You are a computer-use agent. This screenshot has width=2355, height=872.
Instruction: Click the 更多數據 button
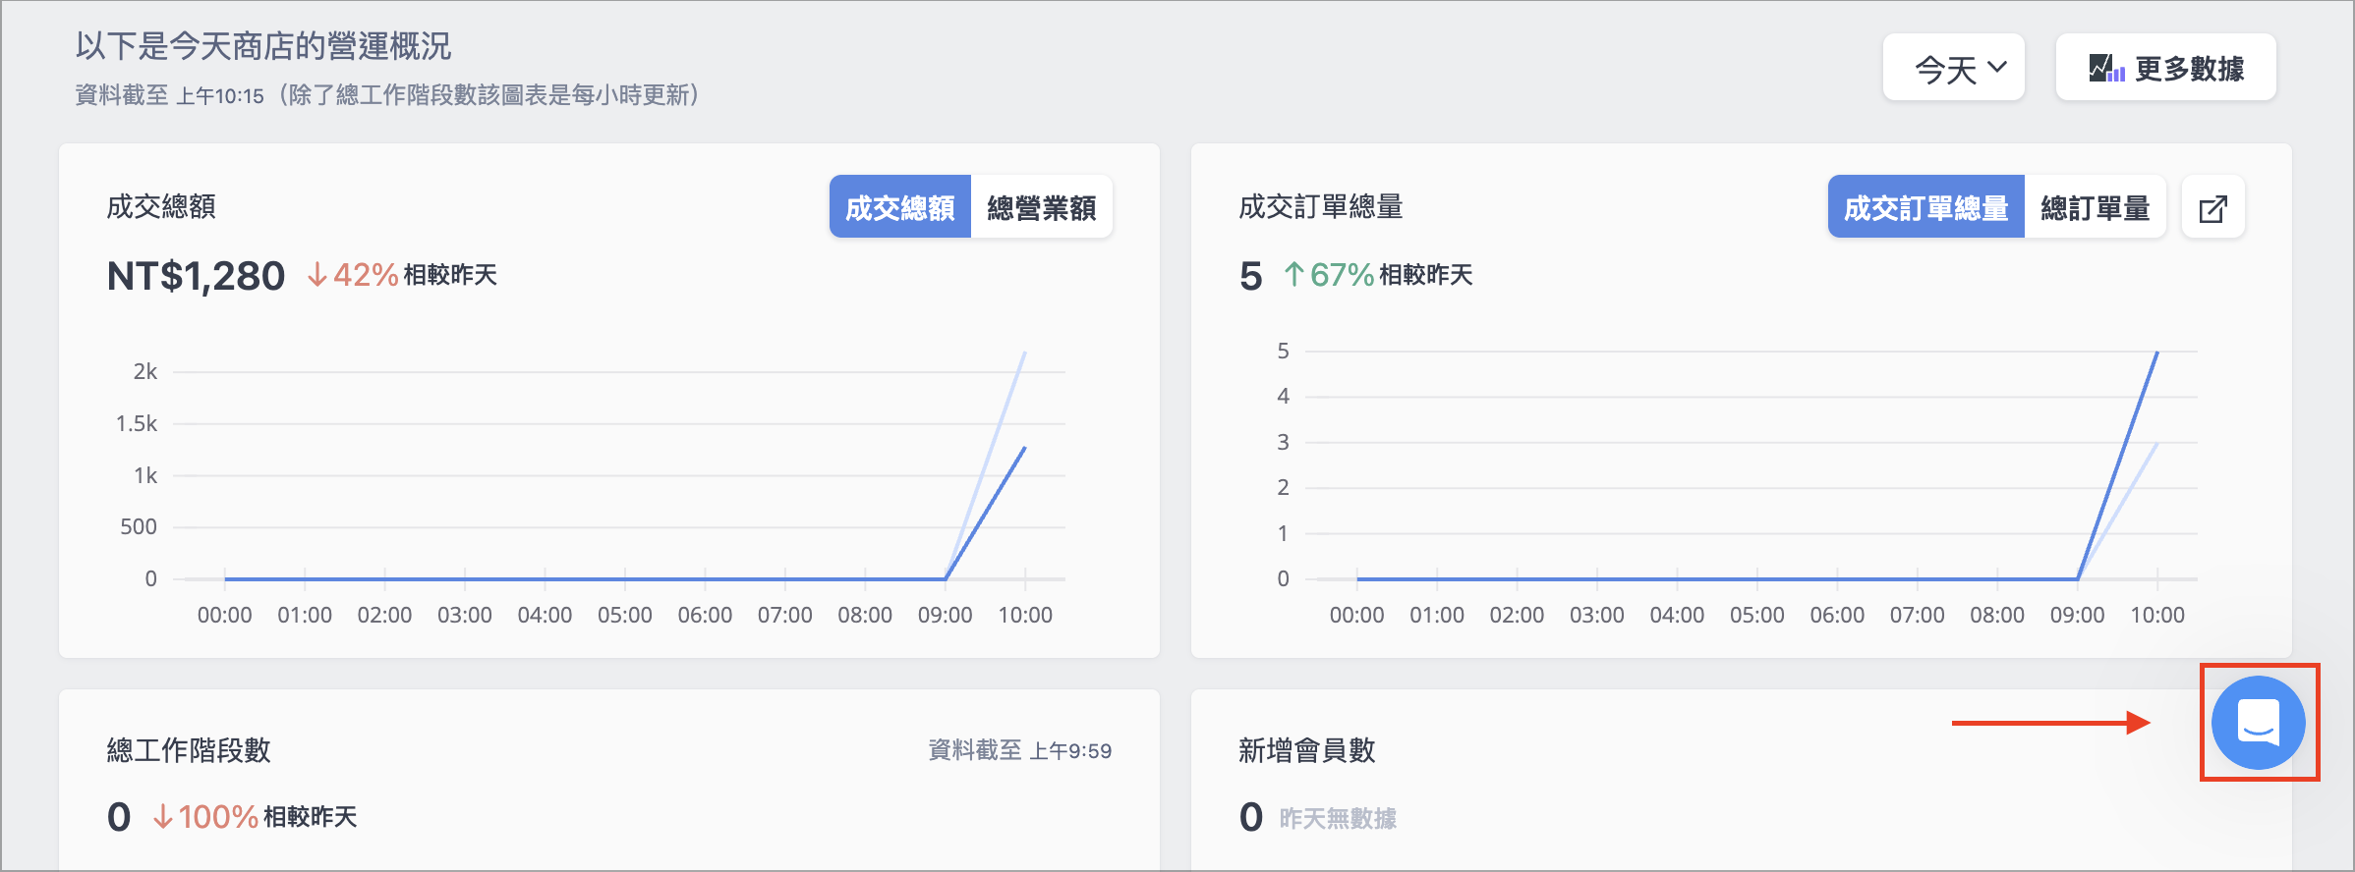pos(2165,68)
